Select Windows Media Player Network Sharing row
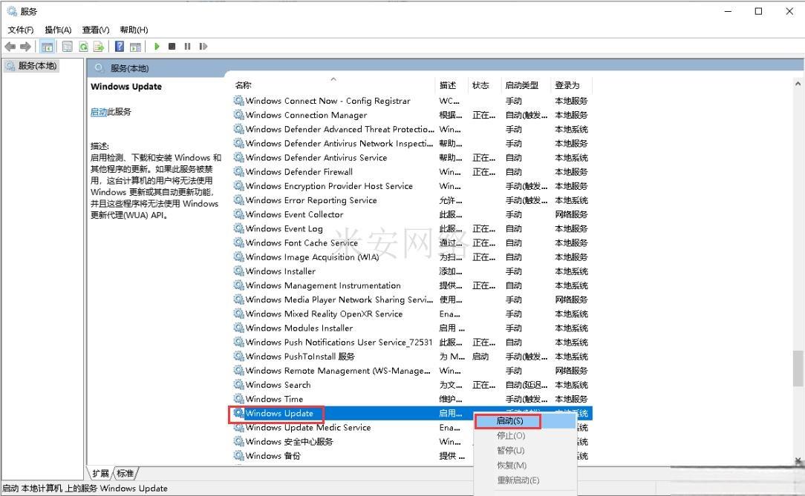805x496 pixels. click(x=411, y=300)
